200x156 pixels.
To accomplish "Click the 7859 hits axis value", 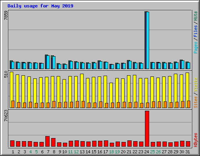I will (6, 15).
